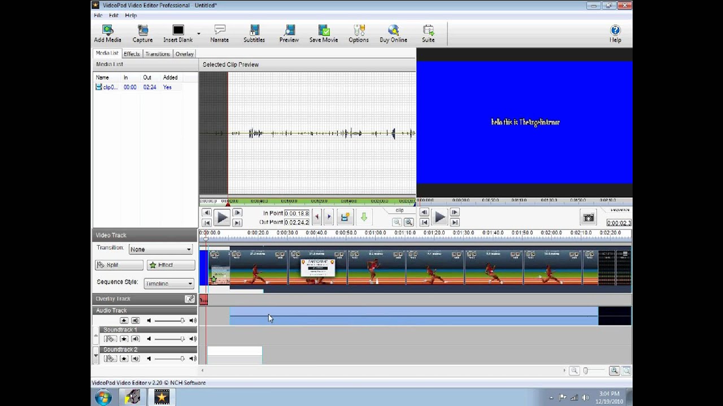The height and width of the screenshot is (406, 723).
Task: Play the sequence preview
Action: (x=439, y=218)
